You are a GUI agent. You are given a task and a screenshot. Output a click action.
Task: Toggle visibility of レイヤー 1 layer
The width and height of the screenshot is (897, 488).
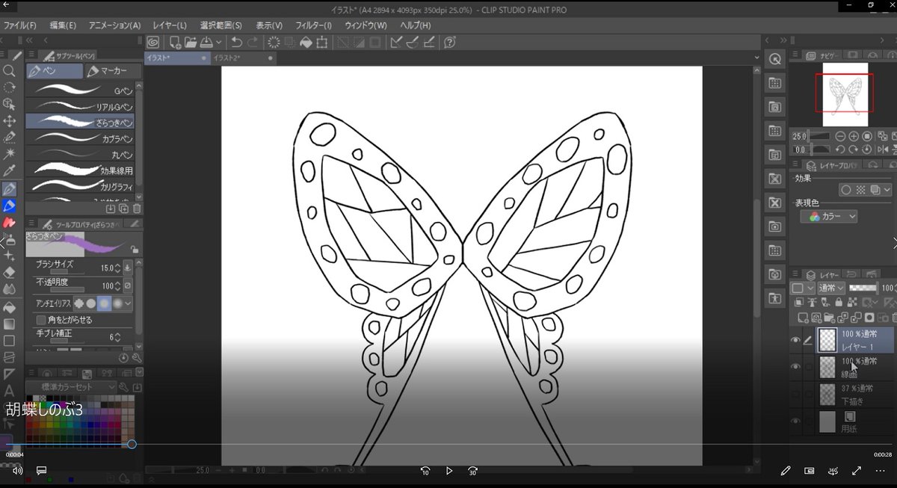click(x=795, y=340)
